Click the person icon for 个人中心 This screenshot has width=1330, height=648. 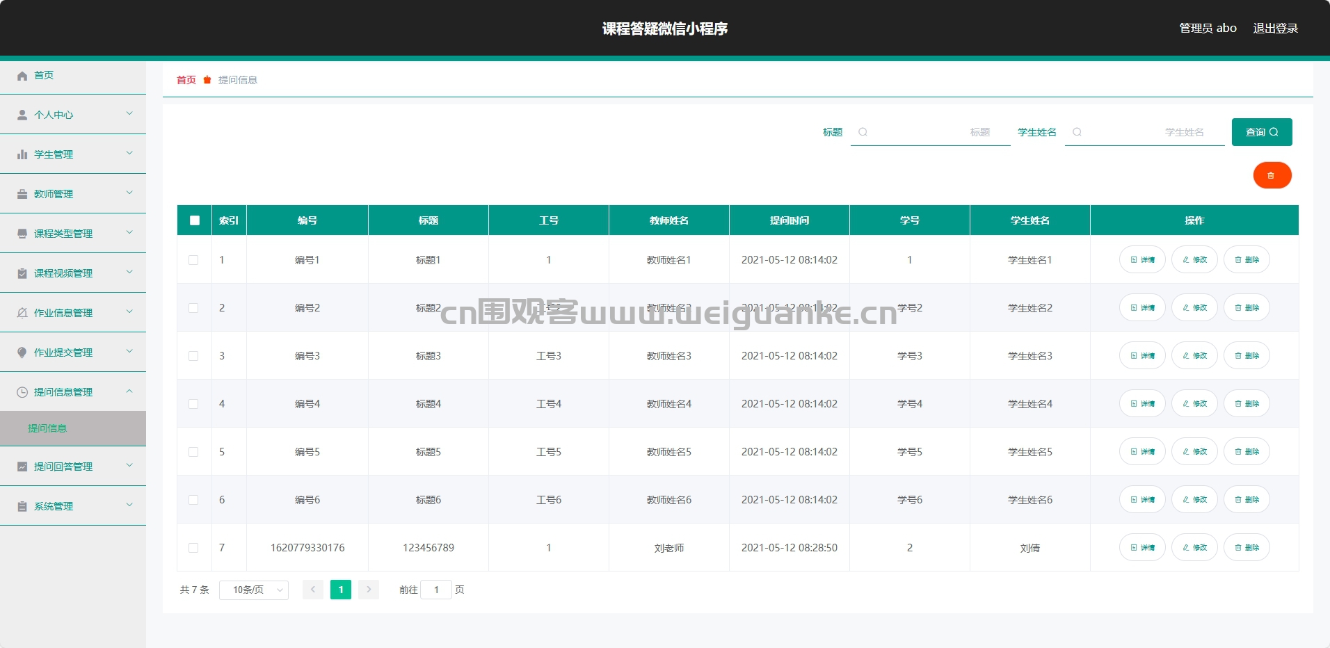pos(22,115)
